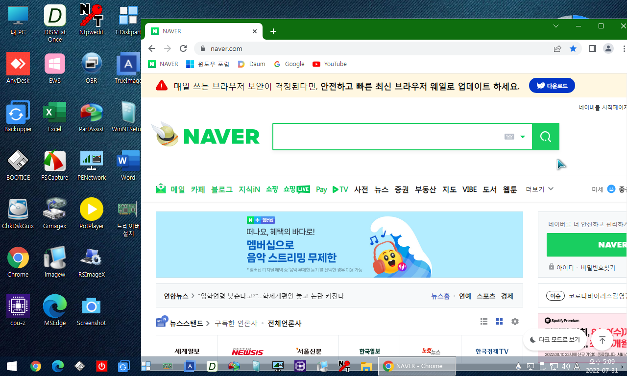627x376 pixels.
Task: Open the ChkDskGuix desktop icon
Action: [x=18, y=213]
